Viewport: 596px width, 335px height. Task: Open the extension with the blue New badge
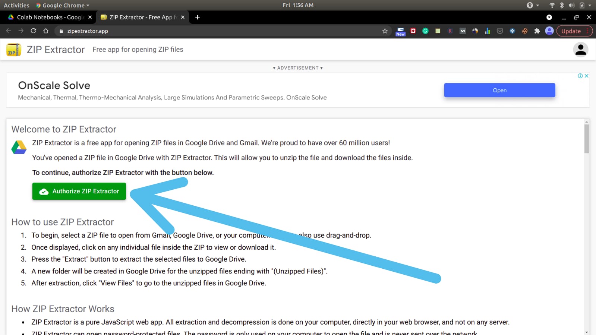tap(400, 32)
